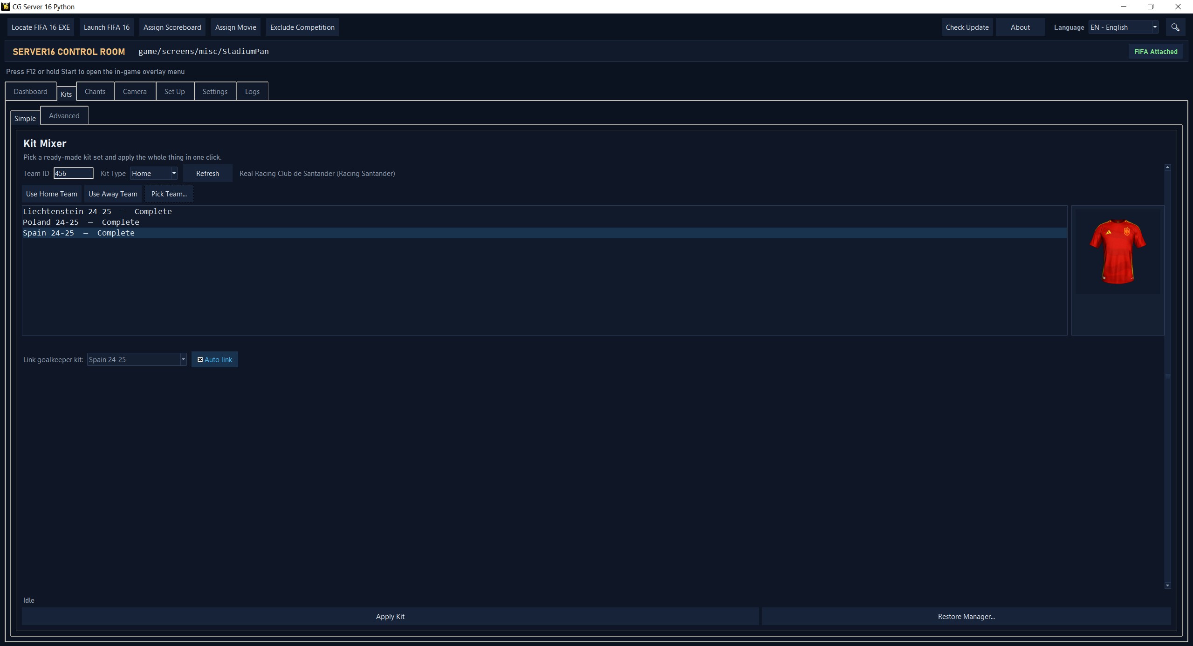Click the scrollbar up arrow

coord(1167,167)
